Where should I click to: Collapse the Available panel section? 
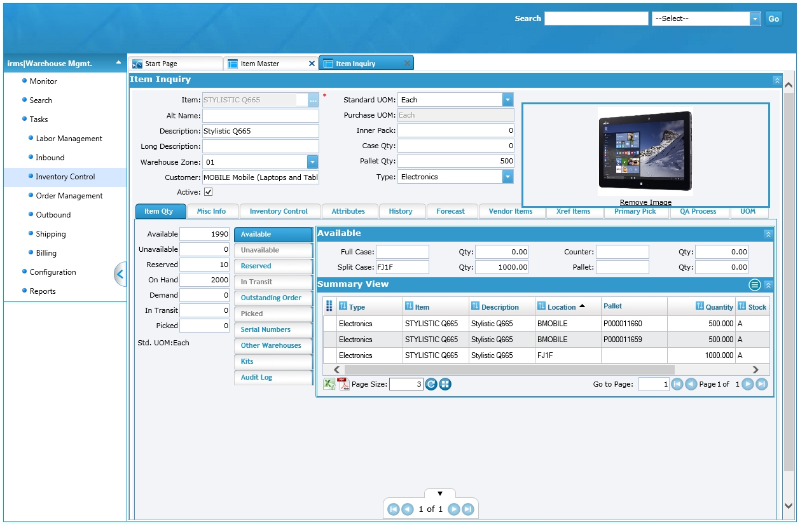768,234
